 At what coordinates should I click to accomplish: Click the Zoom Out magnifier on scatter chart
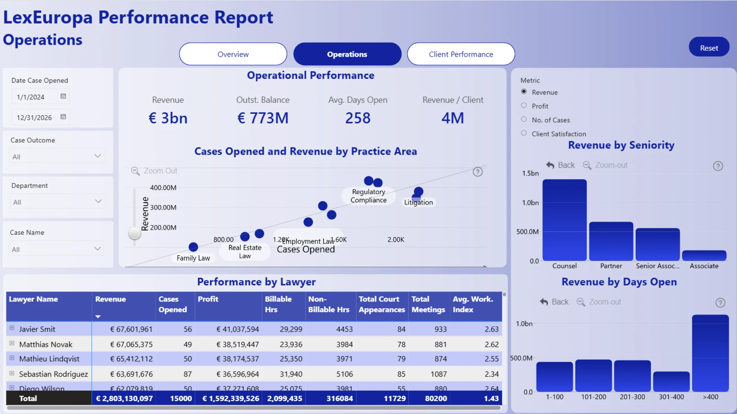coord(135,171)
